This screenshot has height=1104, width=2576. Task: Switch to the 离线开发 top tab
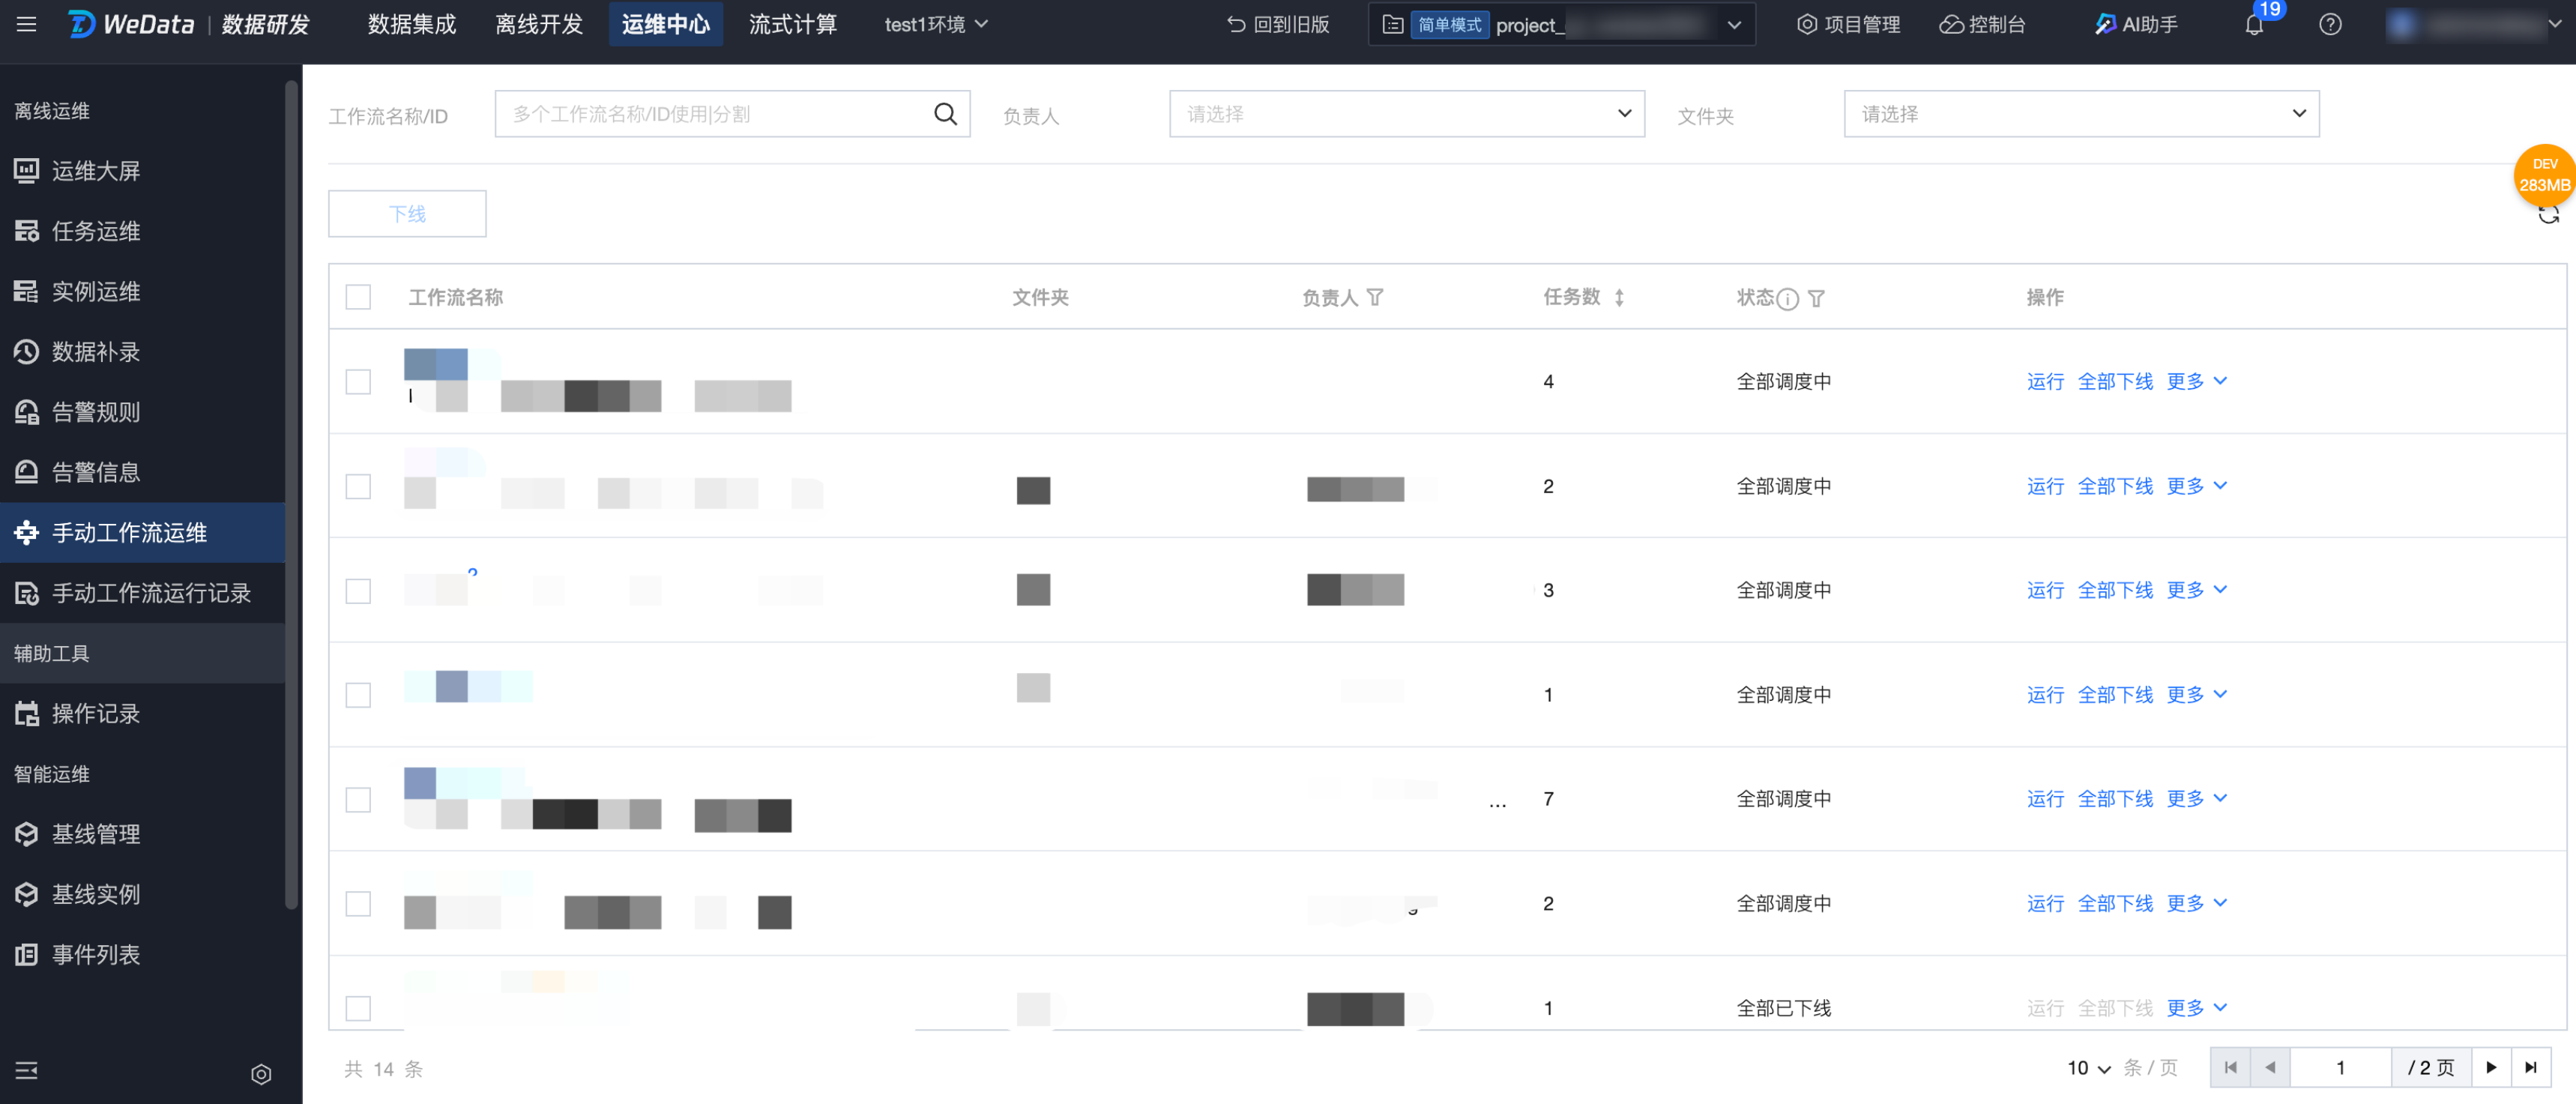[539, 24]
